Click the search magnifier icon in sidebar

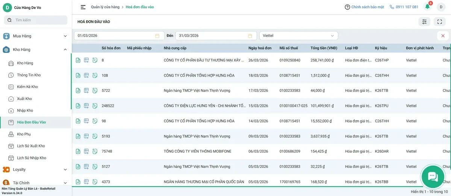pyautogui.click(x=9, y=20)
